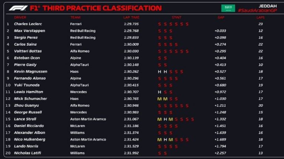Select the first hard tyre icon in Kevin Magnussen's row
The height and width of the screenshot is (159, 284).
click(x=159, y=72)
